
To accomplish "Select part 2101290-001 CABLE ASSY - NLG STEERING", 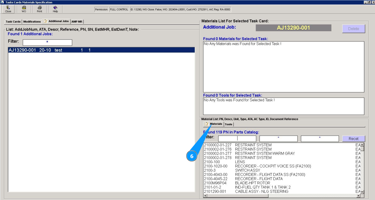I will click(282, 191).
